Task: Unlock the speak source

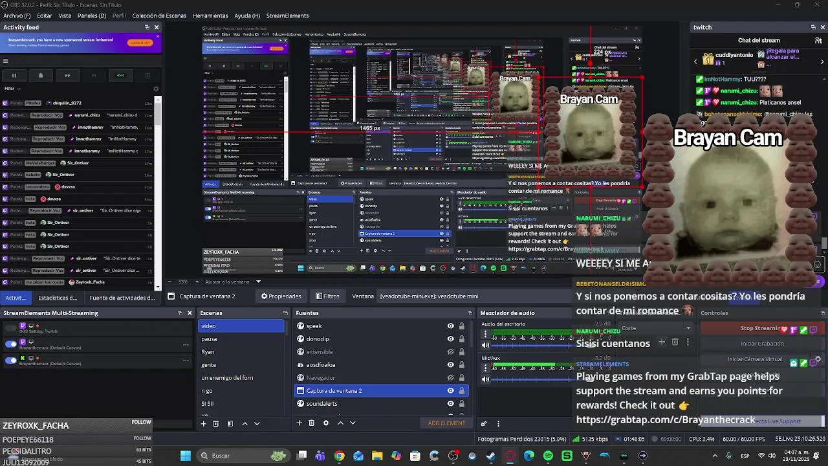Action: (x=462, y=326)
